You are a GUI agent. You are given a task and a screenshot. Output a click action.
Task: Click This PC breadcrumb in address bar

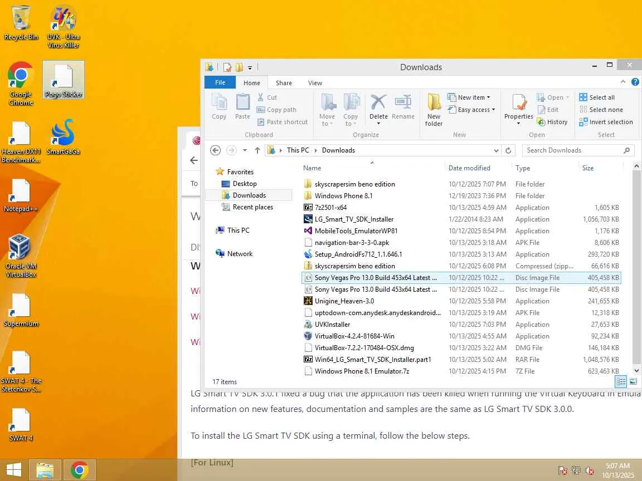click(298, 150)
